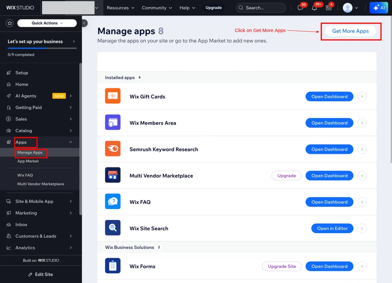Click the Setup rocket icon
The width and height of the screenshot is (392, 283).
coord(9,73)
